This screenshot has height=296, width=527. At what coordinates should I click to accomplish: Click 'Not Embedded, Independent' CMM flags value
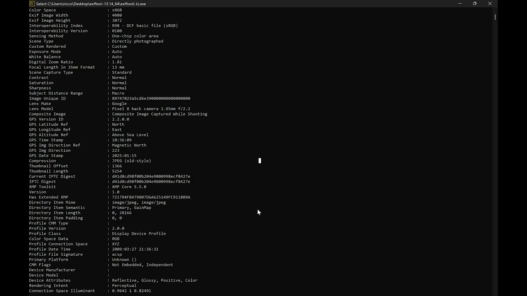(x=142, y=265)
